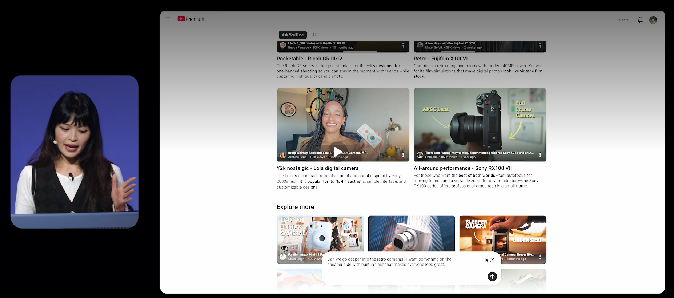674x298 pixels.
Task: Click the Ricoh GR series description paragraph
Action: point(343,71)
